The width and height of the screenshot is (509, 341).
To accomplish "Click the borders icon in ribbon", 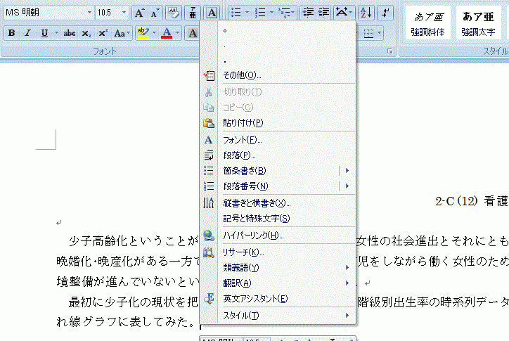I will (x=369, y=33).
